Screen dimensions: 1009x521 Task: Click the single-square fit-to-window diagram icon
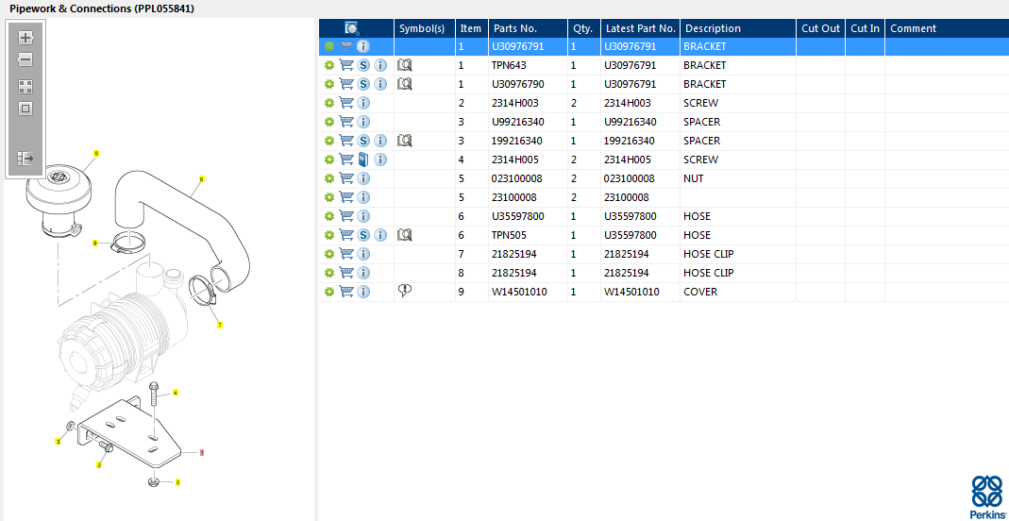(x=25, y=109)
